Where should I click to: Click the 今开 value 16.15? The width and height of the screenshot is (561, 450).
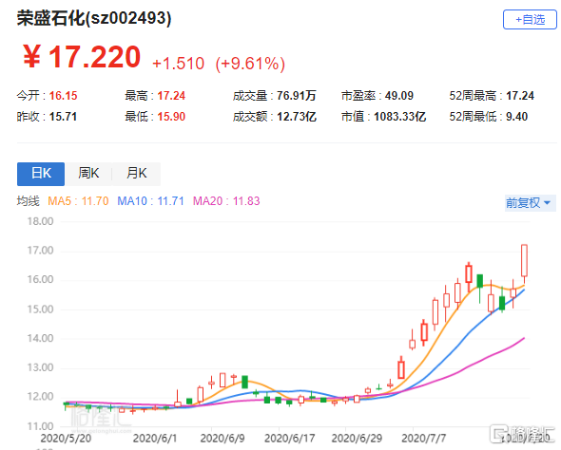63,96
